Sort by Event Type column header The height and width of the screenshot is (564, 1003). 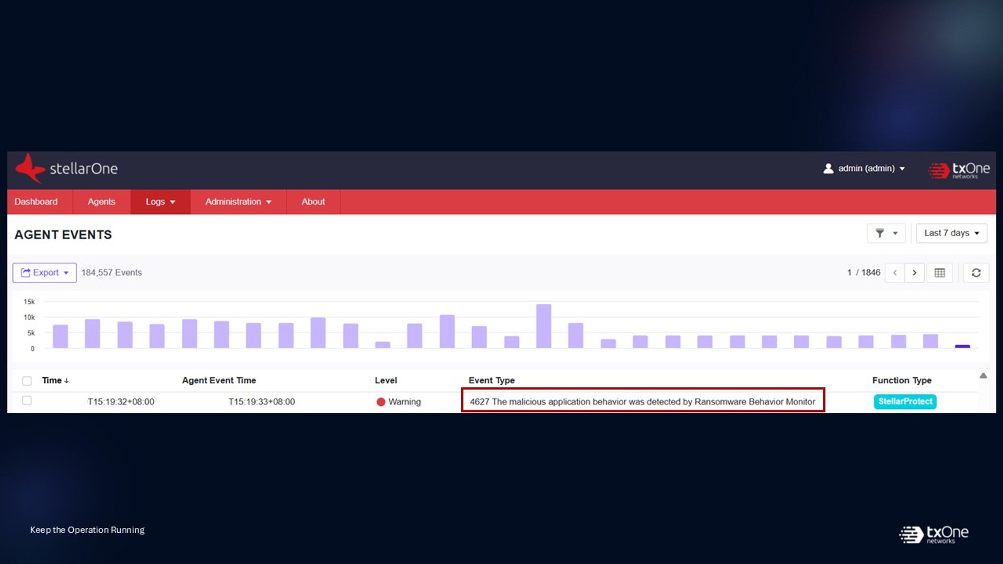[492, 380]
